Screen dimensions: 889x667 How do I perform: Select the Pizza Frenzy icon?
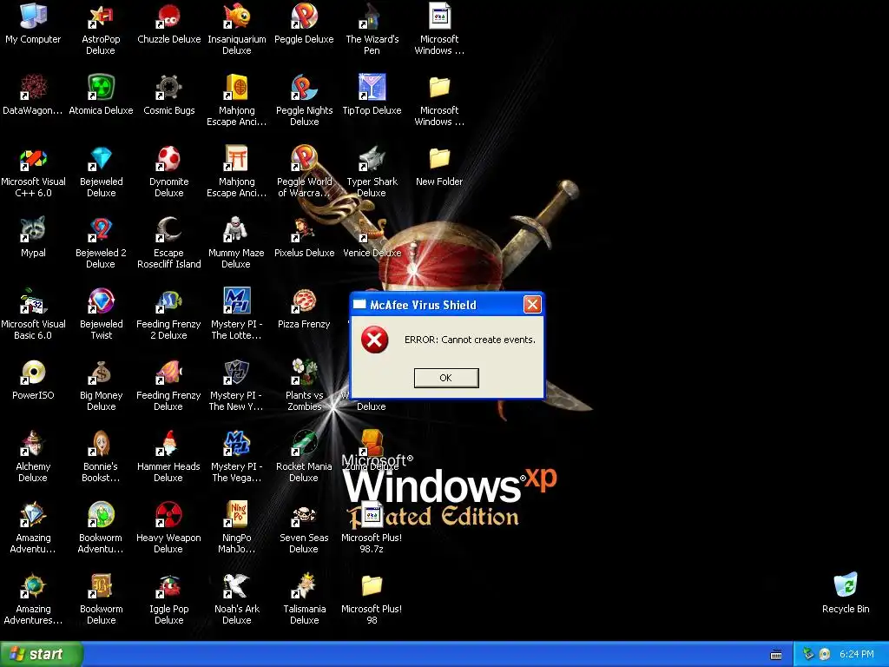point(304,301)
